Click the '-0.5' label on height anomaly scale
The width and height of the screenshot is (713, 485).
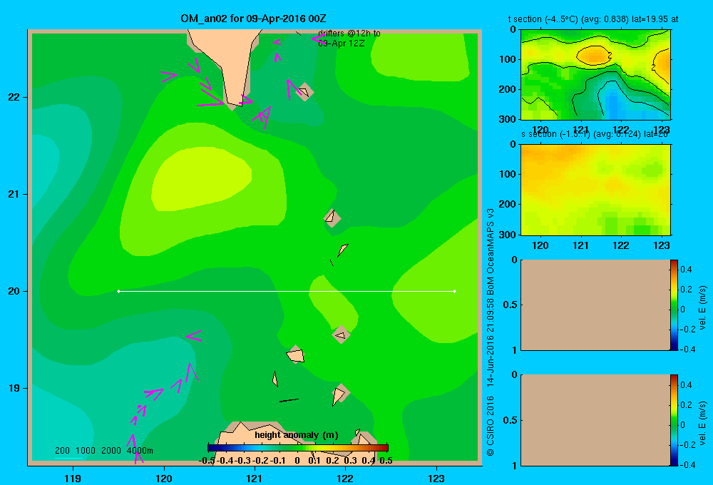(207, 461)
